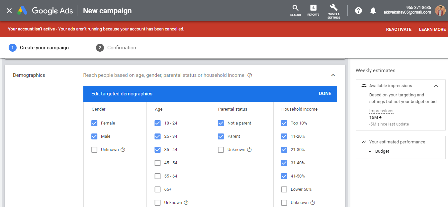Open the notifications bell
This screenshot has width=448, height=207.
tap(373, 10)
